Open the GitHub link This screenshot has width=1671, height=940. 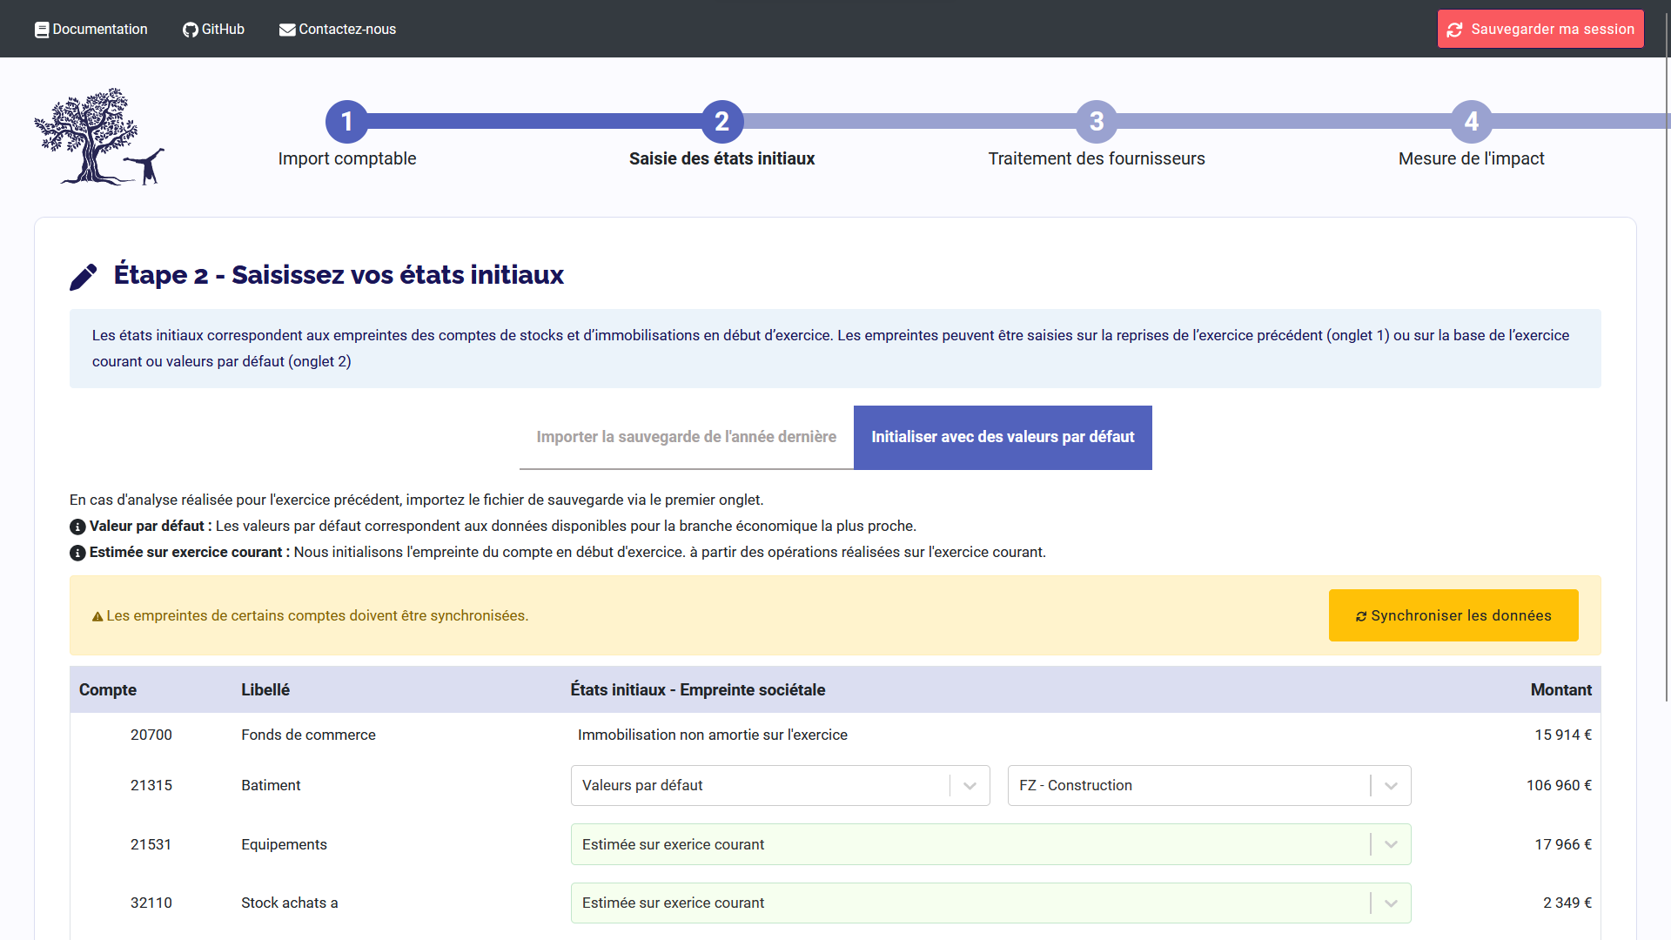point(213,30)
